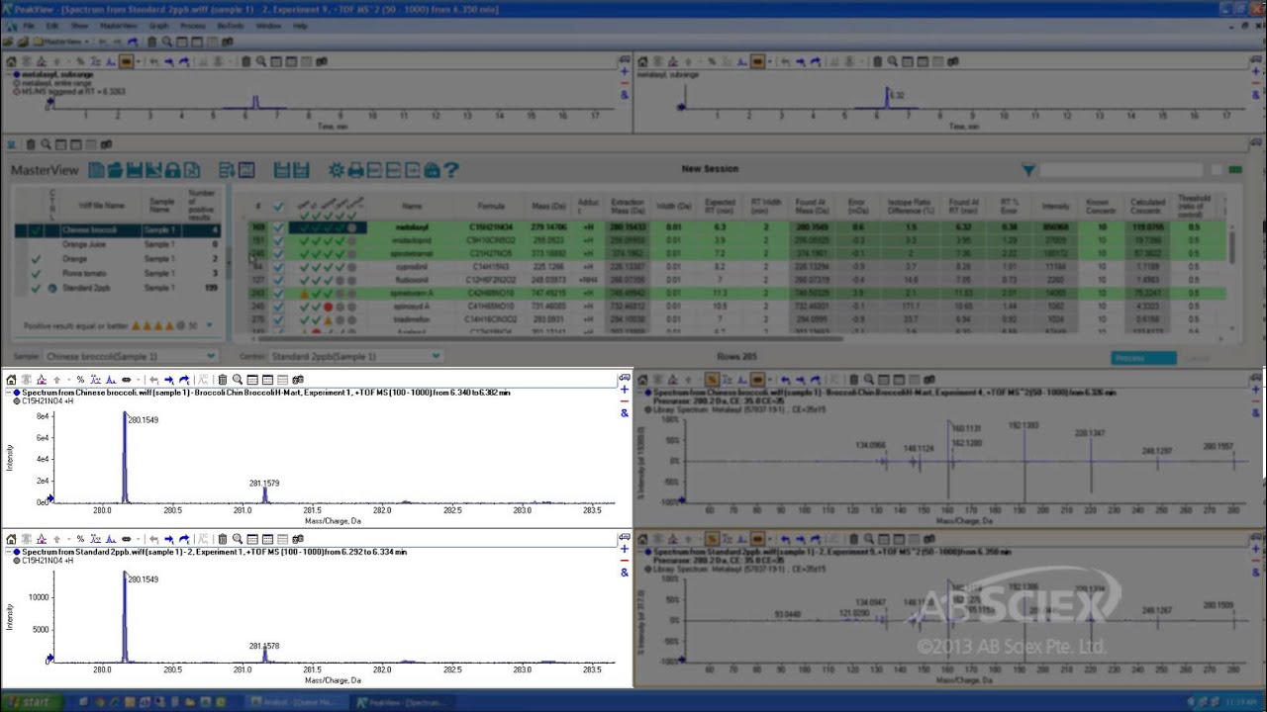Select the Standard 2ppb file row
The width and height of the screenshot is (1267, 712).
tap(117, 289)
